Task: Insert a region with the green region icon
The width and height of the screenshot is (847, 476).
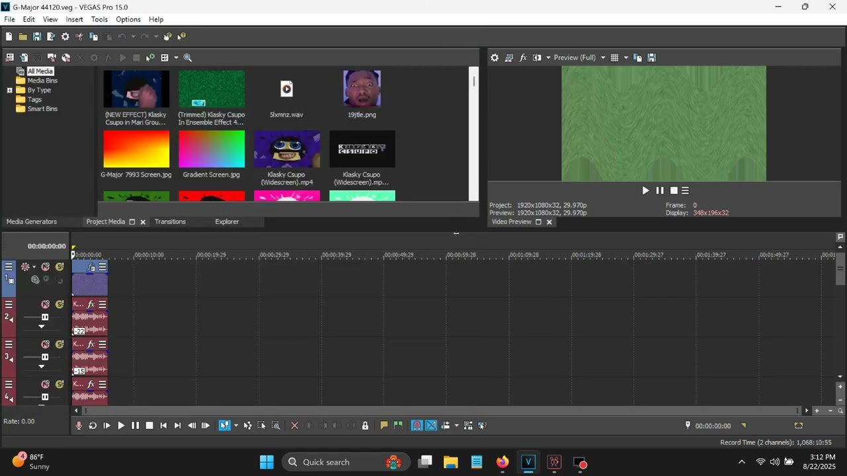Action: 398,426
